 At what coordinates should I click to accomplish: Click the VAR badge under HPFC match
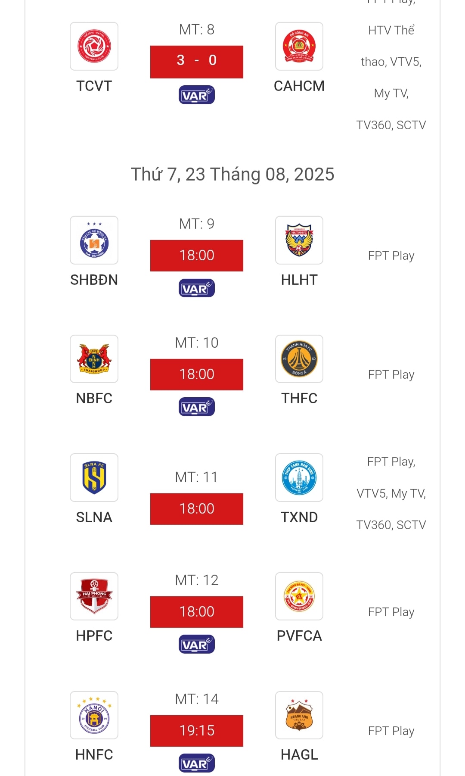pos(197,645)
